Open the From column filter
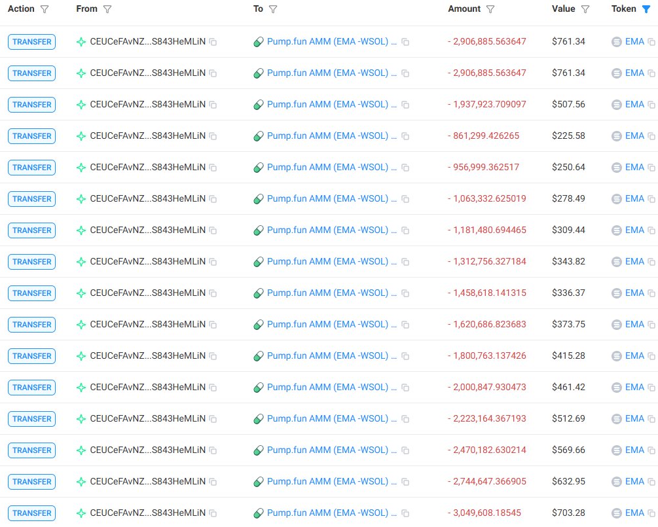 coord(107,9)
